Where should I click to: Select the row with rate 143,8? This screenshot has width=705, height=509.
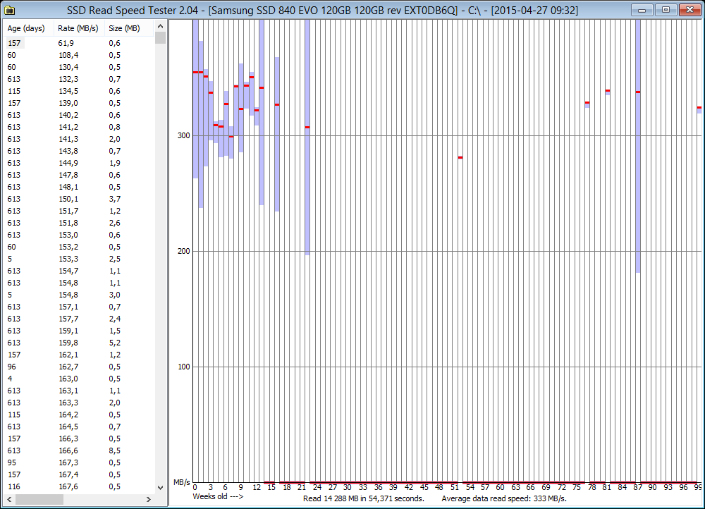[x=79, y=151]
